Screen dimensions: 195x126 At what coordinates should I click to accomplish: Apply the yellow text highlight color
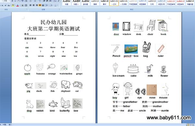coord(13,5)
